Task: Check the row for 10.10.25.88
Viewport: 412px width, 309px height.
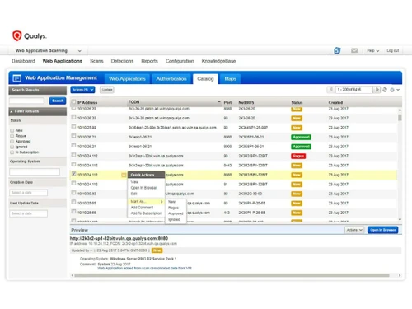Action: tap(73, 127)
